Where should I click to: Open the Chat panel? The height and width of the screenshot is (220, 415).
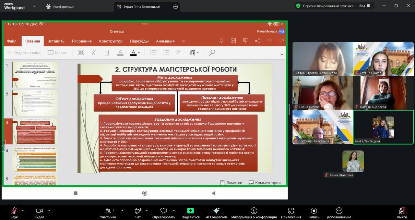(138, 213)
